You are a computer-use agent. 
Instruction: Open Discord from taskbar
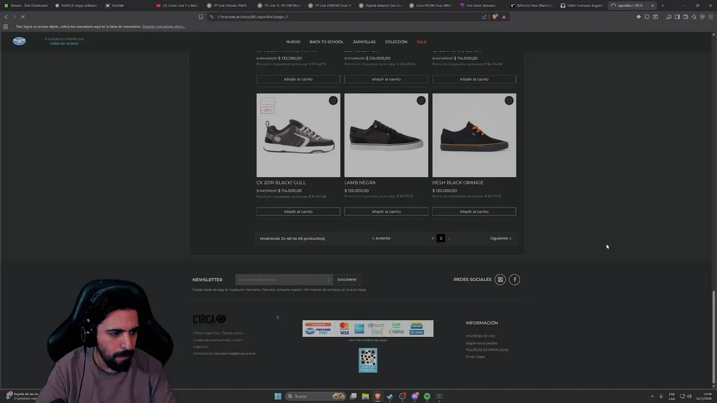(415, 396)
